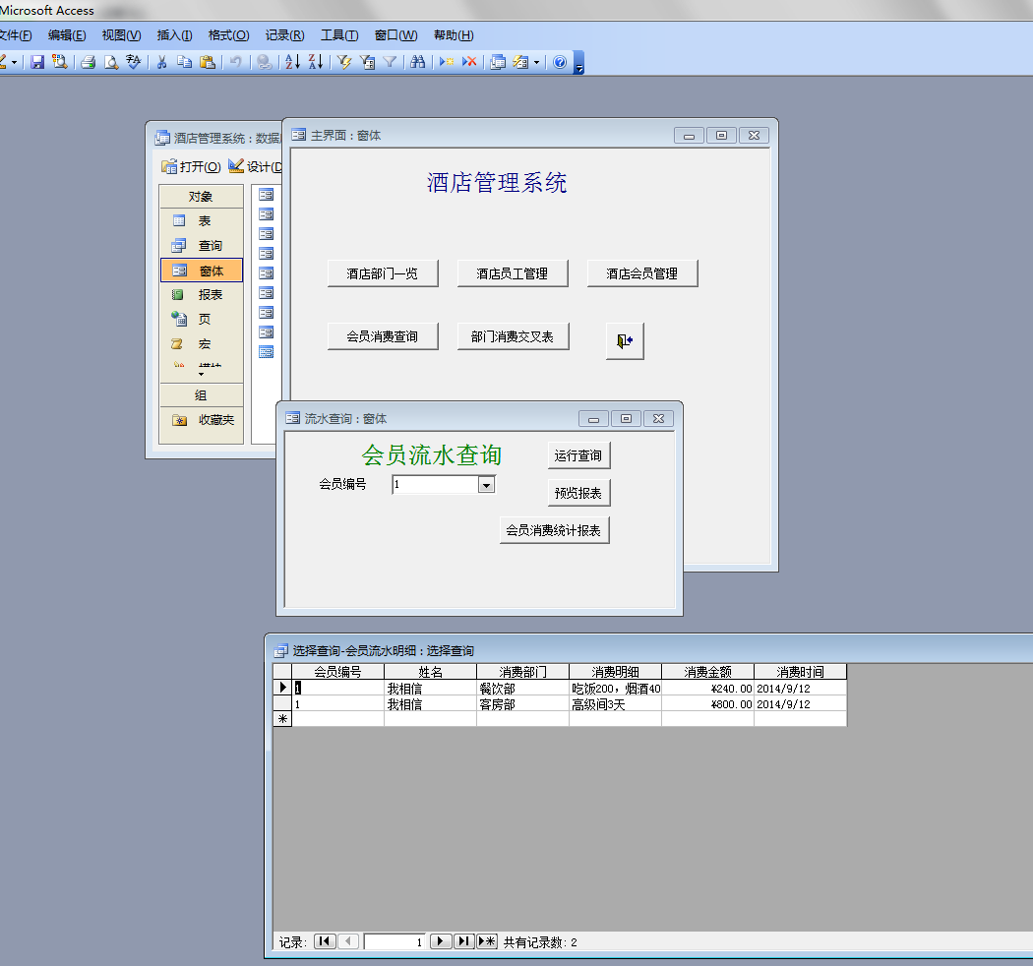Open the 帮助(H) menu

click(x=454, y=35)
